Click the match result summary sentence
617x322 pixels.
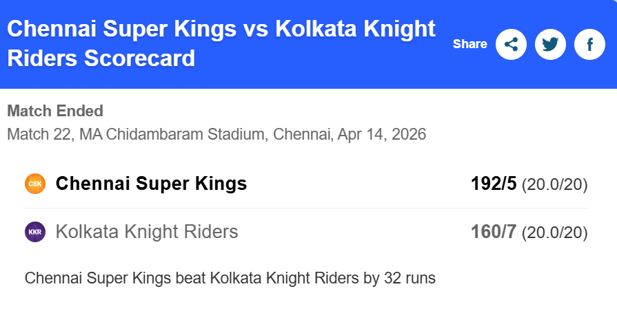230,279
